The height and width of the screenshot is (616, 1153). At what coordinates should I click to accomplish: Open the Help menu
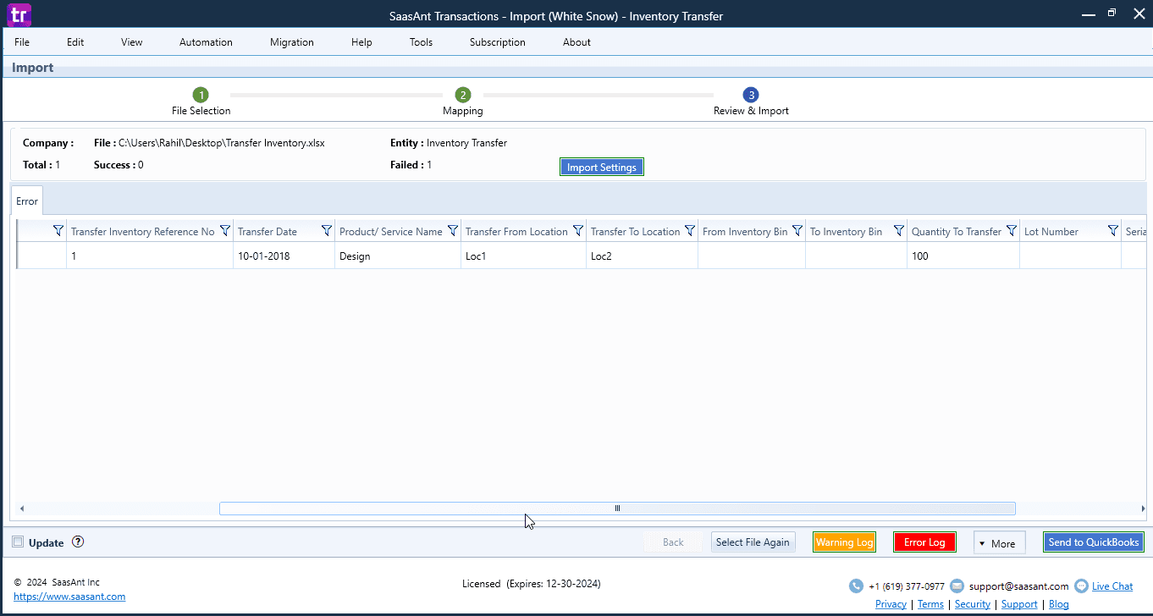pyautogui.click(x=361, y=42)
